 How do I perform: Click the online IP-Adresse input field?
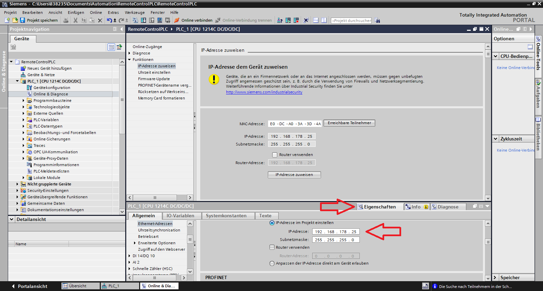(292, 136)
